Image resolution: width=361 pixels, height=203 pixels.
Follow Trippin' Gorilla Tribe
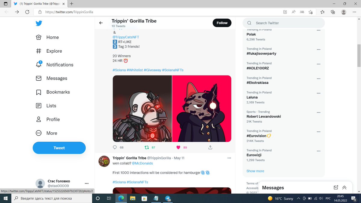222,23
